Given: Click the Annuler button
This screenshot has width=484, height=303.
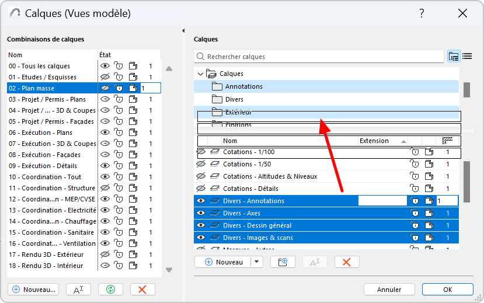Looking at the screenshot, I should tap(389, 290).
